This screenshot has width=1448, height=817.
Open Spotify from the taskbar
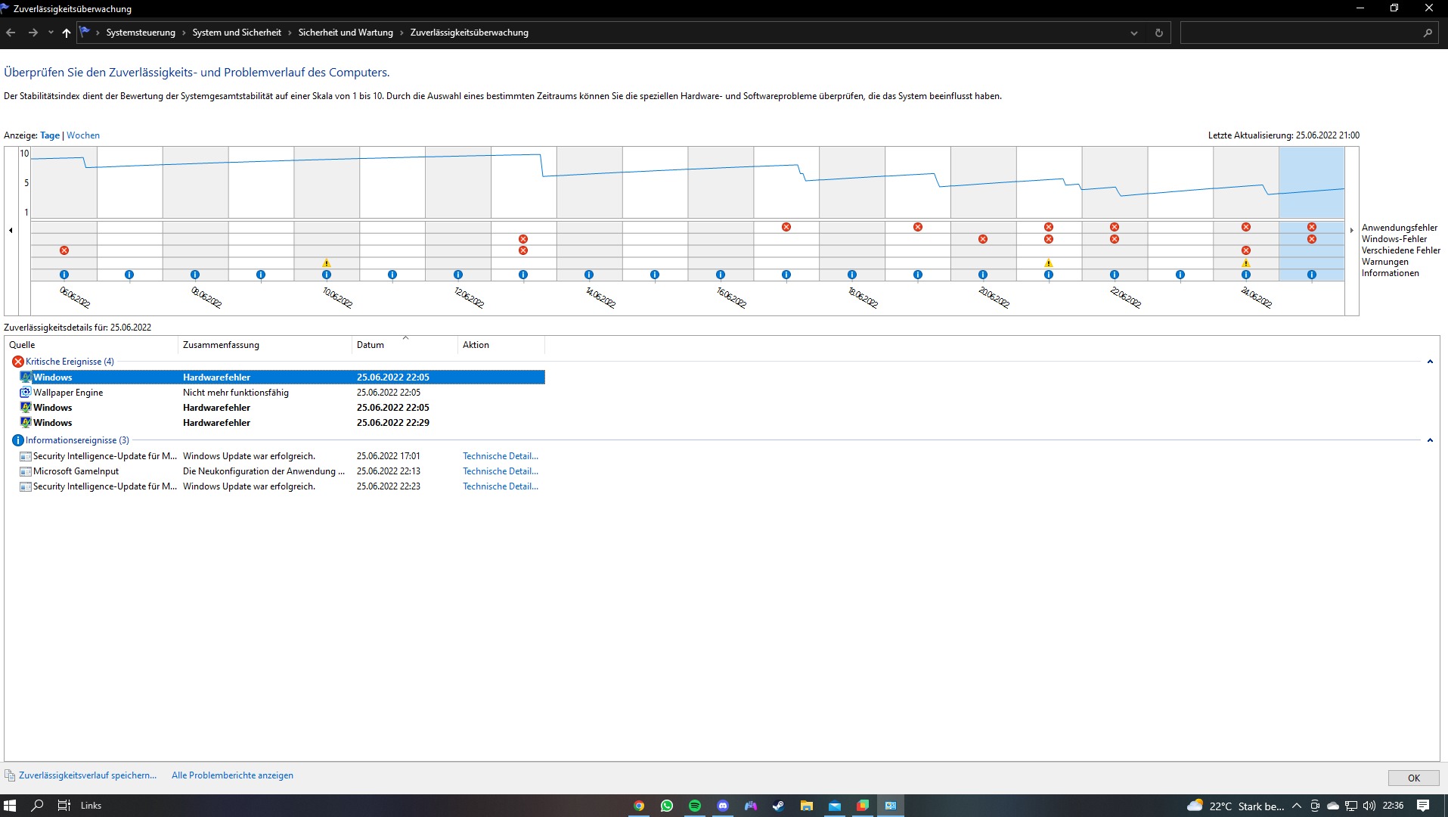695,806
